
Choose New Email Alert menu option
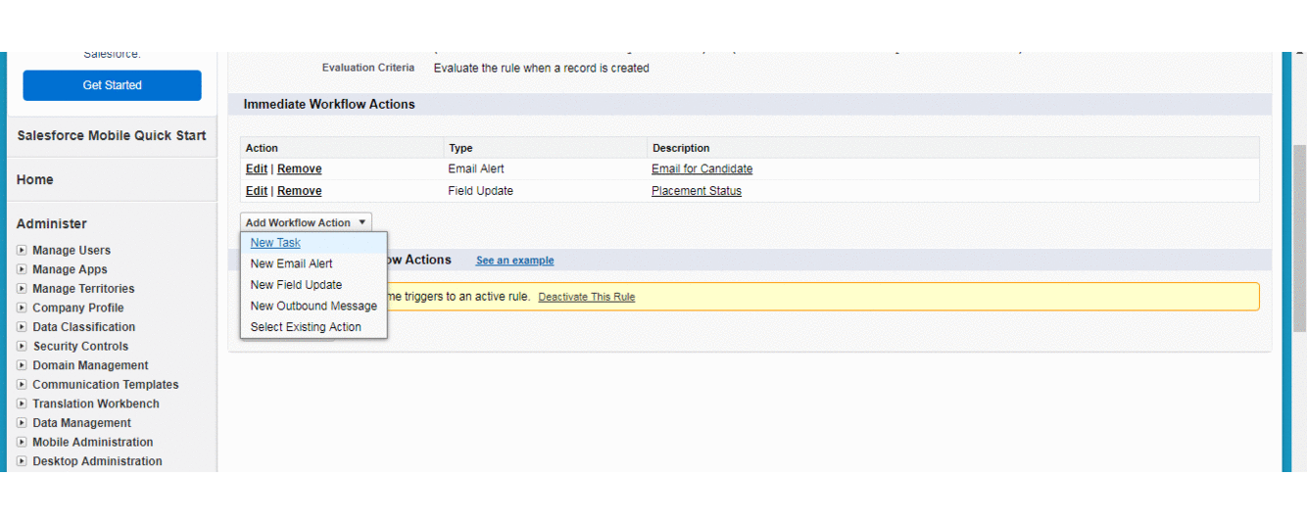click(x=291, y=263)
